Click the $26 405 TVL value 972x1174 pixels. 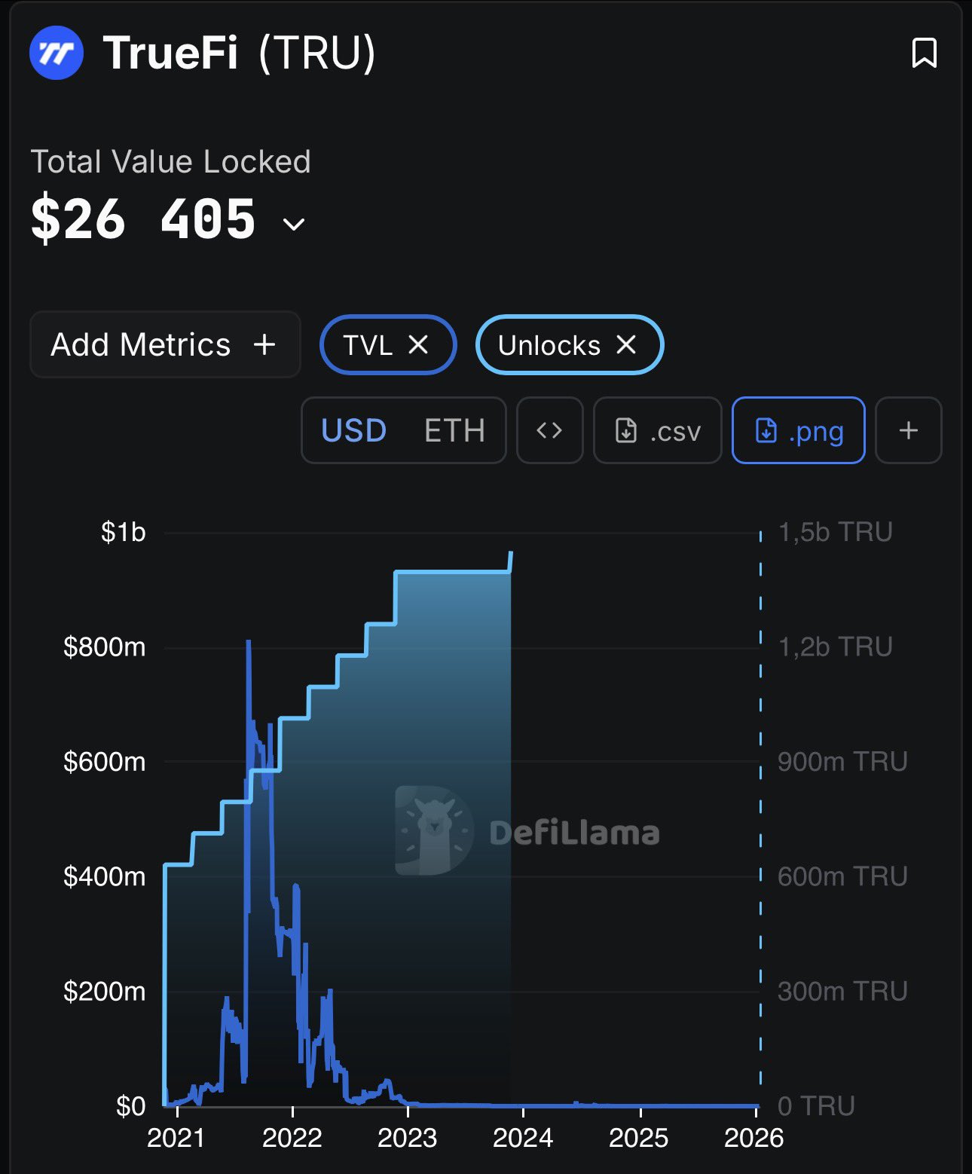point(143,219)
